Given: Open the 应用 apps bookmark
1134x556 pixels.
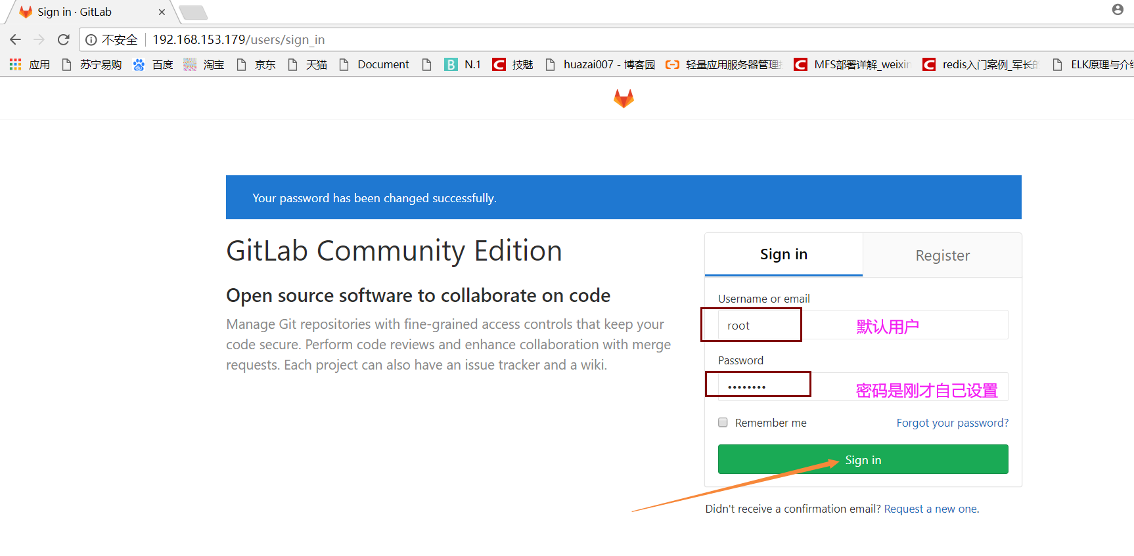Looking at the screenshot, I should [x=30, y=64].
